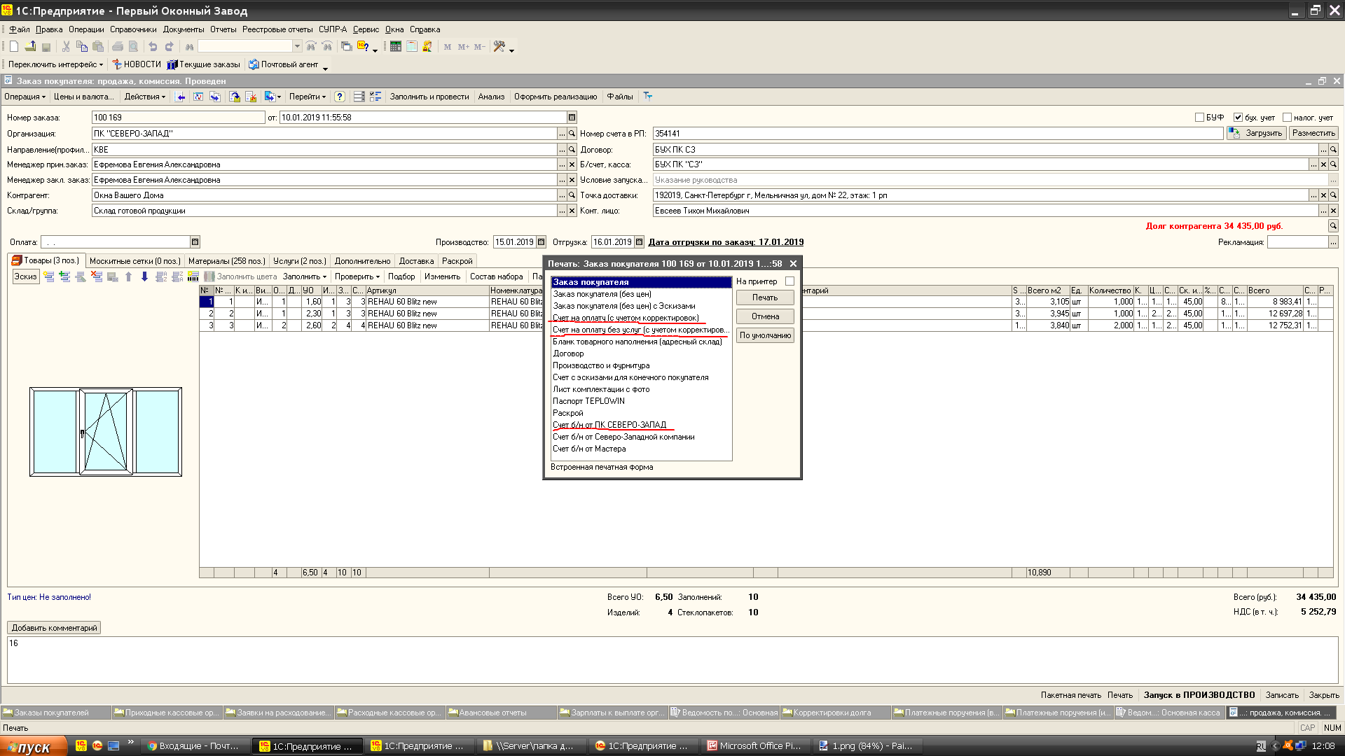1345x756 pixels.
Task: Click the Загрузить icon button
Action: pyautogui.click(x=1257, y=133)
